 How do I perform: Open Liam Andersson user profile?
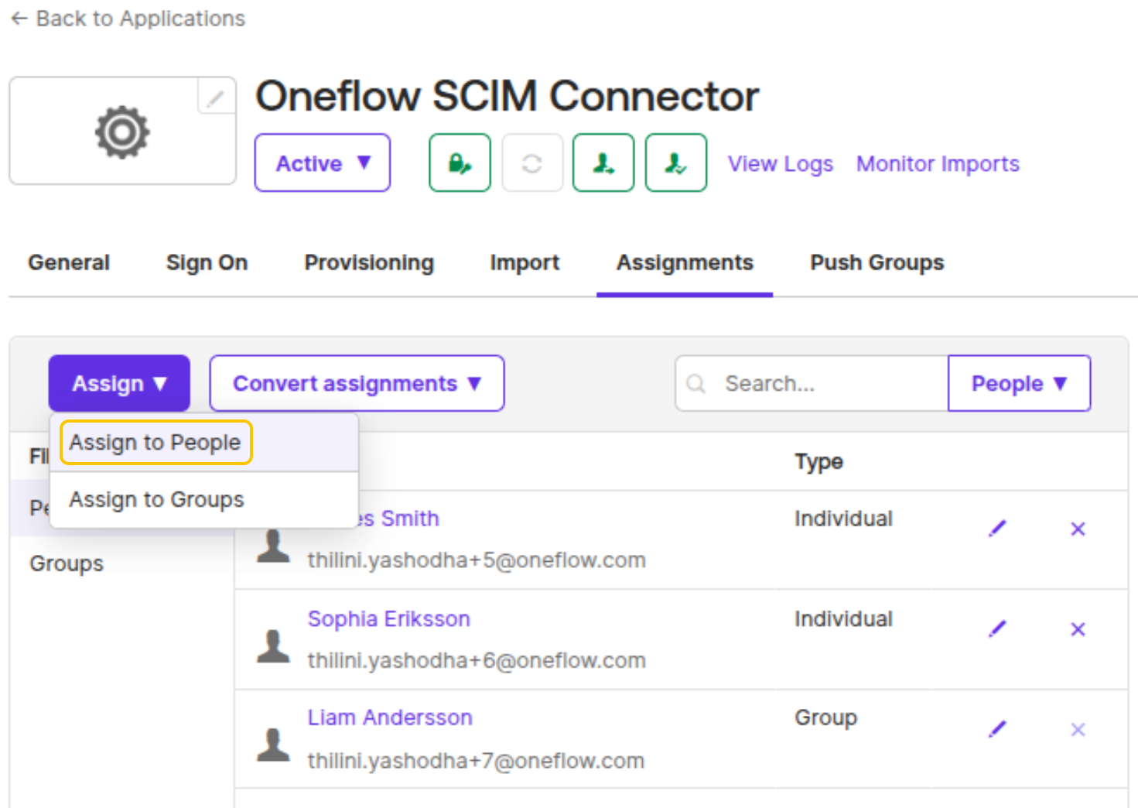tap(390, 718)
